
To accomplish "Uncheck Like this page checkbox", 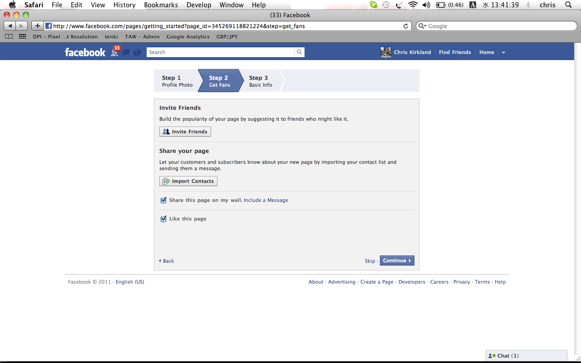I will click(x=163, y=219).
